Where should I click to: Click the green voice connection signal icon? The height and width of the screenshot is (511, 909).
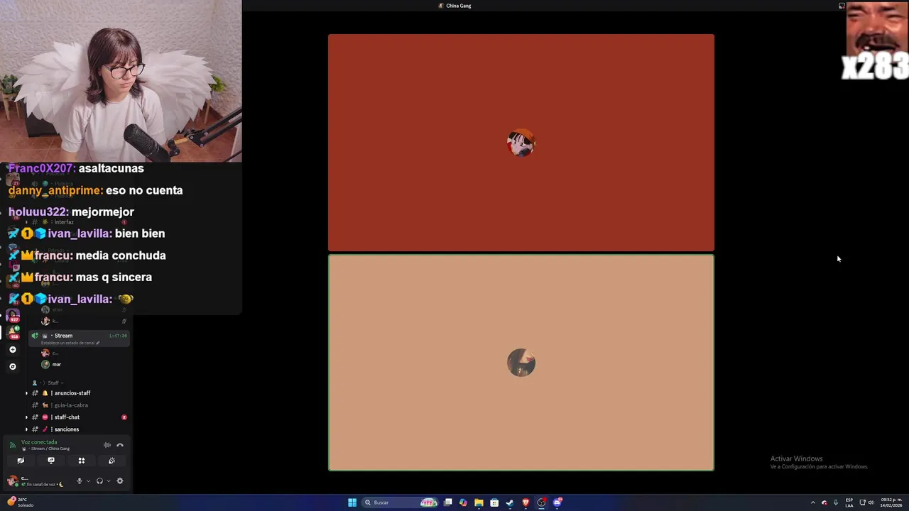pos(13,445)
